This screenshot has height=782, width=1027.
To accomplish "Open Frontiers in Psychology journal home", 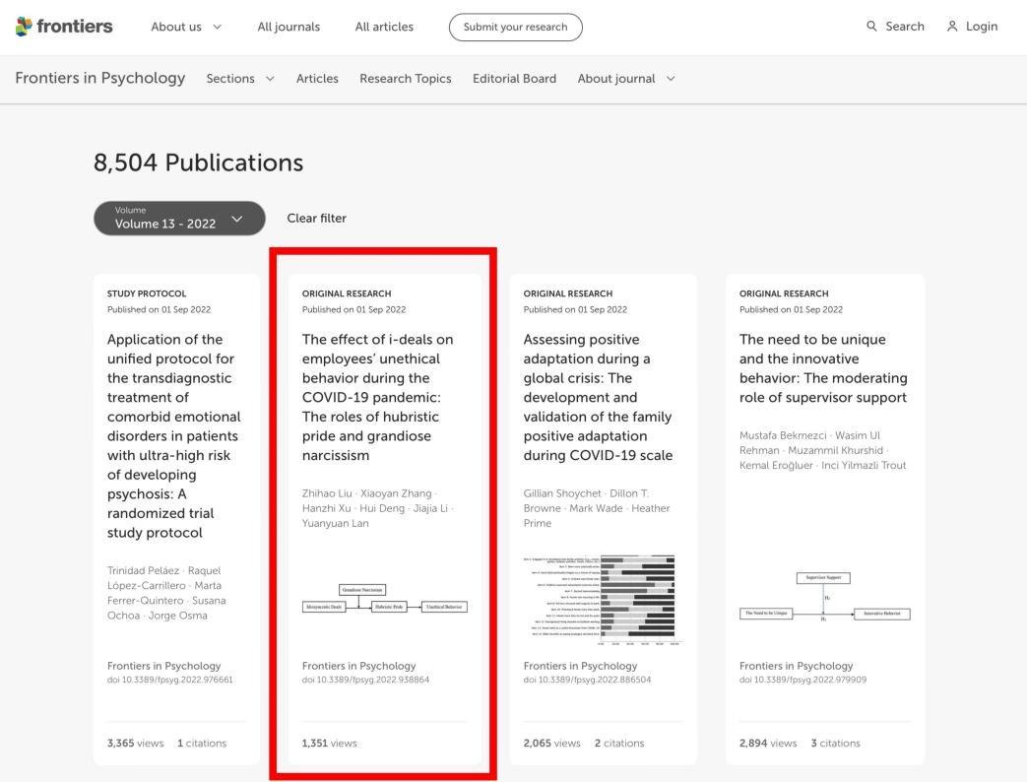I will coord(100,78).
